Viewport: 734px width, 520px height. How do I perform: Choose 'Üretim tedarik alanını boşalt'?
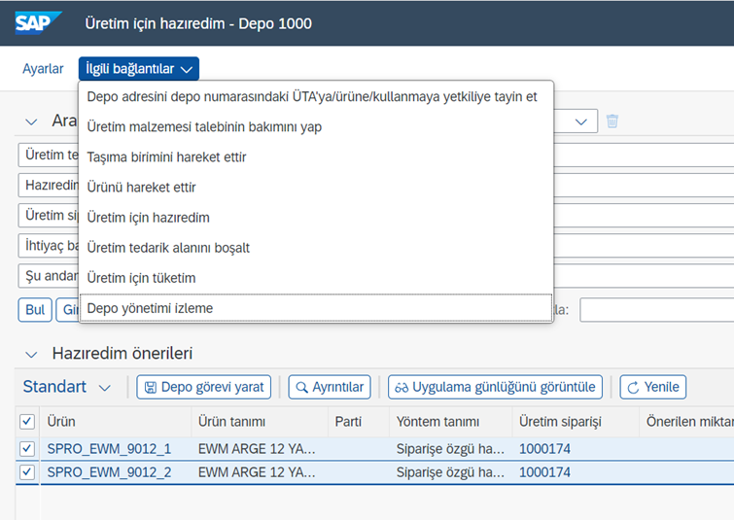click(316, 248)
